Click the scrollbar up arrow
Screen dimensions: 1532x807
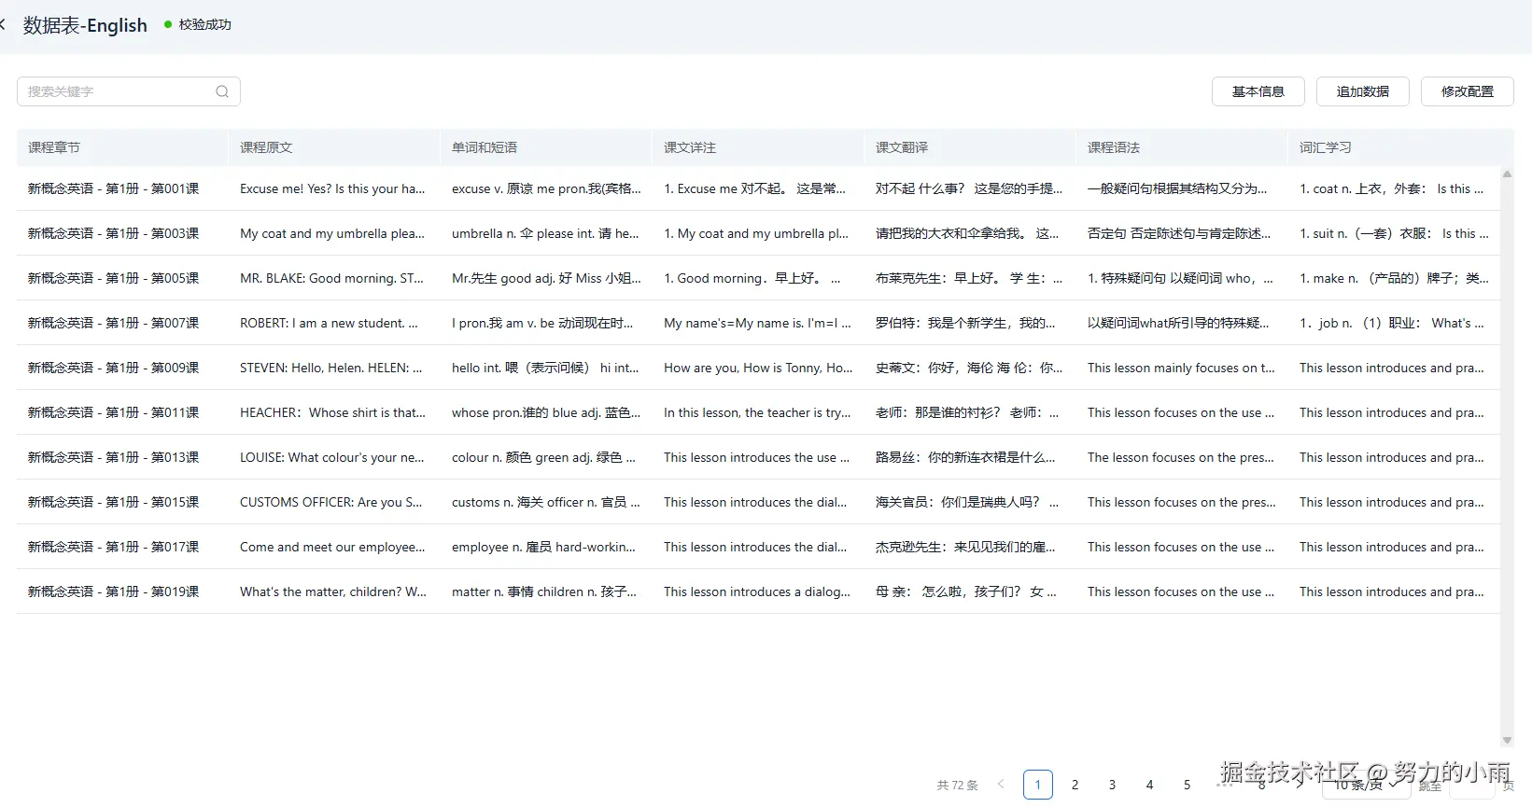click(1507, 174)
